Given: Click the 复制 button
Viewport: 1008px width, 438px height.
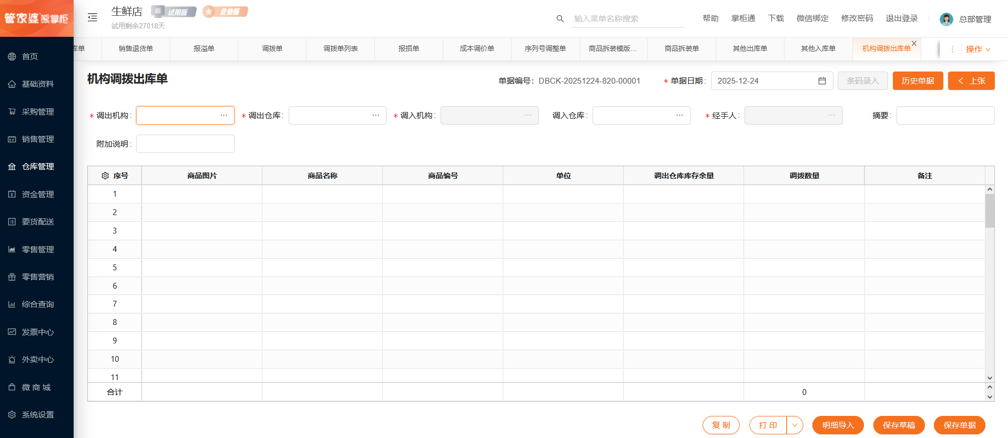Looking at the screenshot, I should [x=721, y=425].
